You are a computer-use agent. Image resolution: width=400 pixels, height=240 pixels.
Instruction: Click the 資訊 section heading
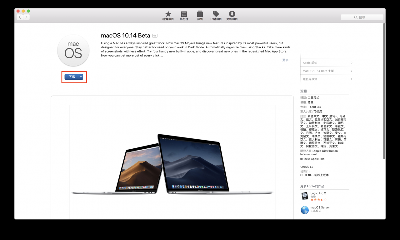[x=303, y=91]
